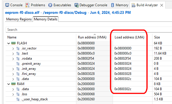The height and width of the screenshot is (104, 172).
Task: Click the FLASH memory chip icon
Action: pyautogui.click(x=13, y=43)
